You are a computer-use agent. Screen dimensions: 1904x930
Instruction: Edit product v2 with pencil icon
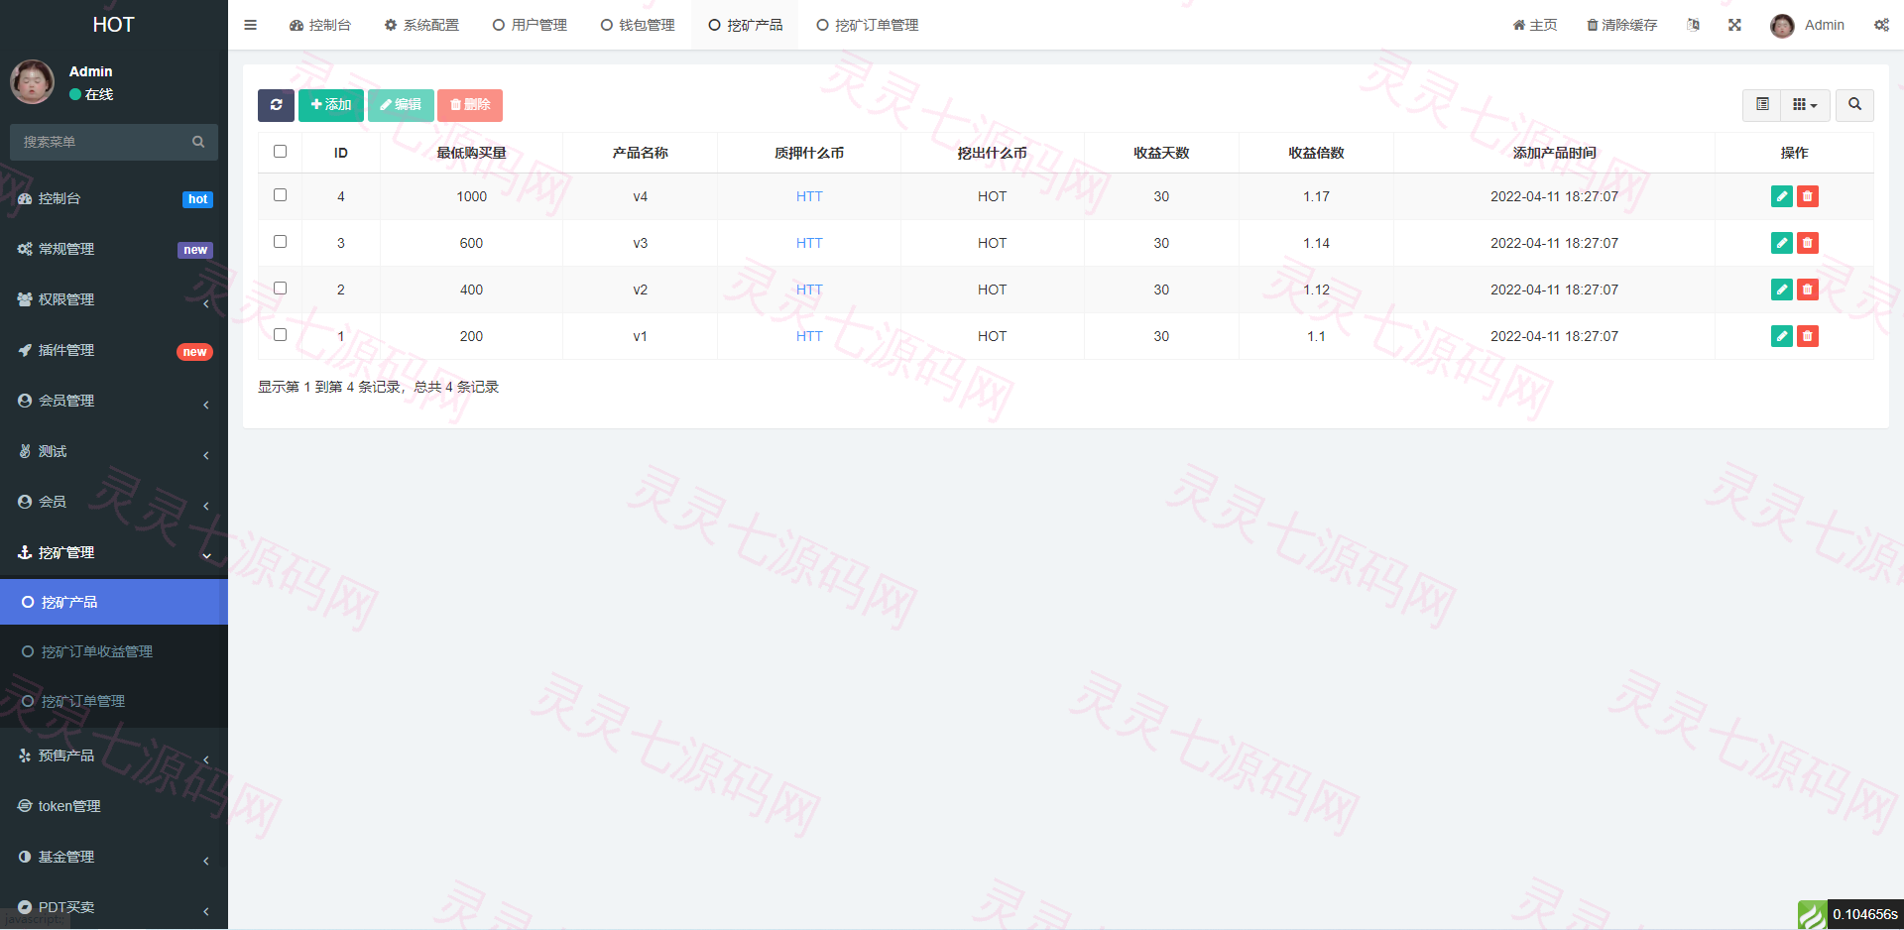[1782, 290]
